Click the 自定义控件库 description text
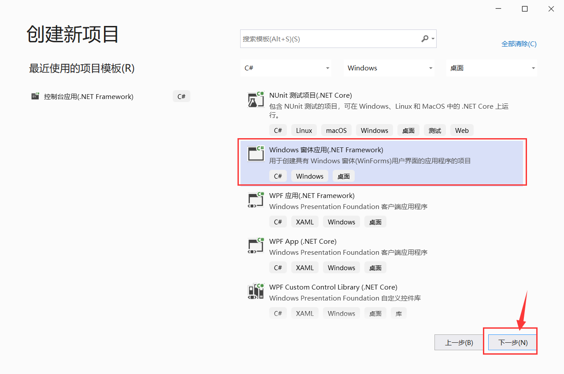 [345, 298]
